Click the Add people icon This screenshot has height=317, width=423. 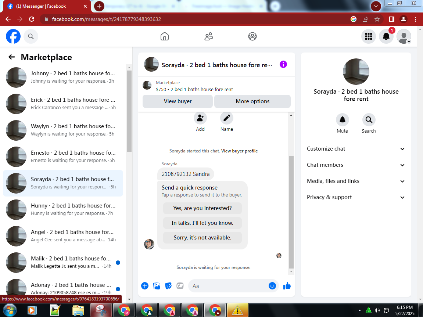coord(200,118)
